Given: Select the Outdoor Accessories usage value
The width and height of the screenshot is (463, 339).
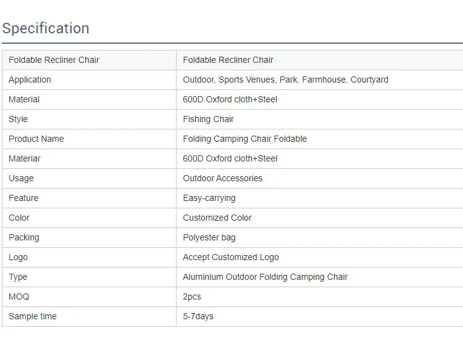Looking at the screenshot, I should 222,178.
